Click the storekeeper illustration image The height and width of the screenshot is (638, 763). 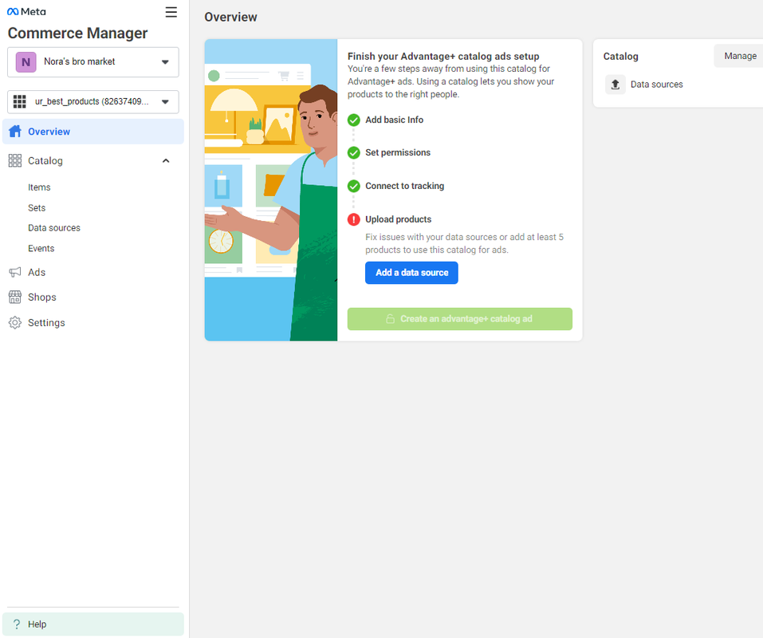tap(271, 190)
